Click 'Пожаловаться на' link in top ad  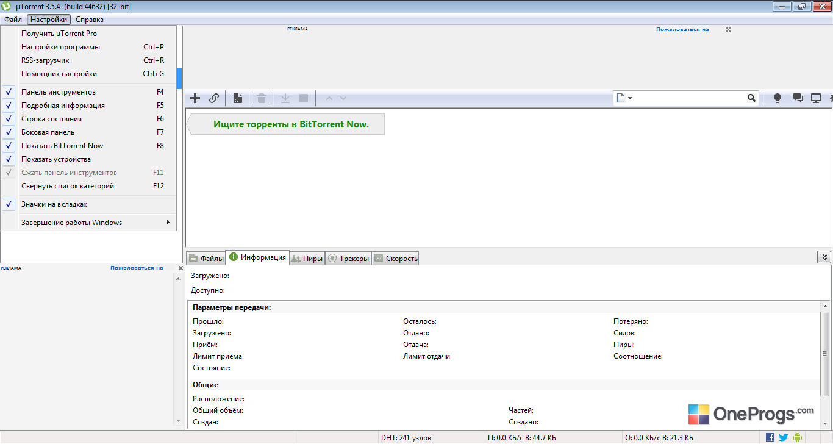[x=682, y=29]
